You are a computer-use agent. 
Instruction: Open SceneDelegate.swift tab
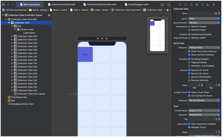(137, 5)
